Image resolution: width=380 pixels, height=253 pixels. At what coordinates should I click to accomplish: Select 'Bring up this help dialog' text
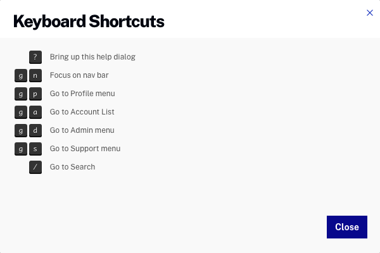[92, 57]
